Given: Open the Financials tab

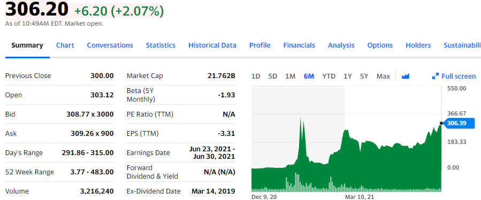Looking at the screenshot, I should coord(299,45).
